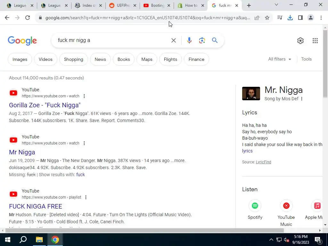Click the Google logo
Viewport: 328px width, 246px height.
[22, 41]
